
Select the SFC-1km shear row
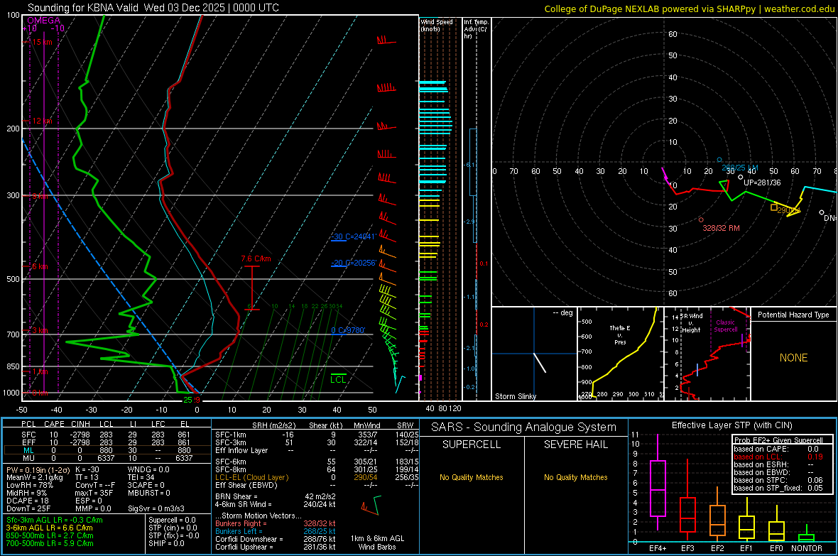point(317,435)
